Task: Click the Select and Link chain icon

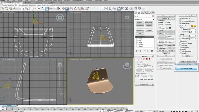Action: coord(3,9)
